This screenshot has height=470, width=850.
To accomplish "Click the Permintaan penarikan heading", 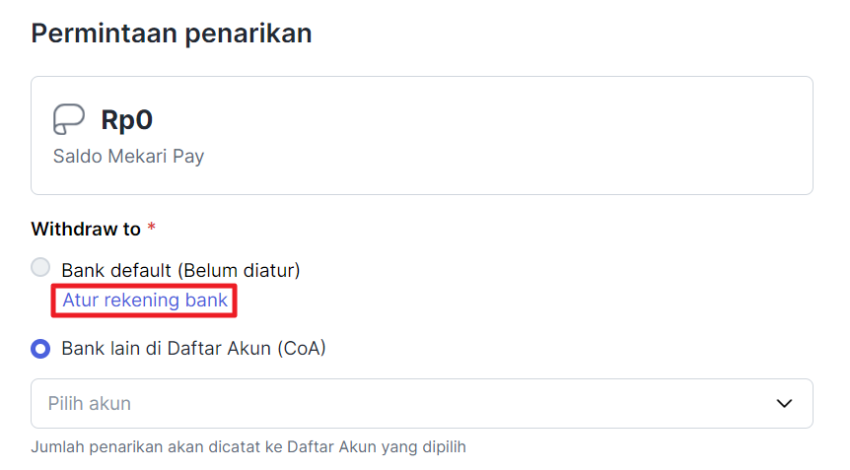I will click(172, 34).
